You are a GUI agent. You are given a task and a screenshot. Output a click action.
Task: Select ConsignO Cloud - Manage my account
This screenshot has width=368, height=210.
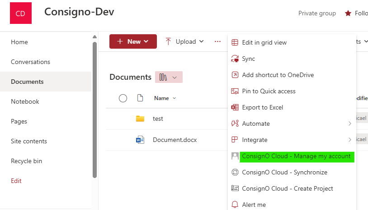coord(292,156)
